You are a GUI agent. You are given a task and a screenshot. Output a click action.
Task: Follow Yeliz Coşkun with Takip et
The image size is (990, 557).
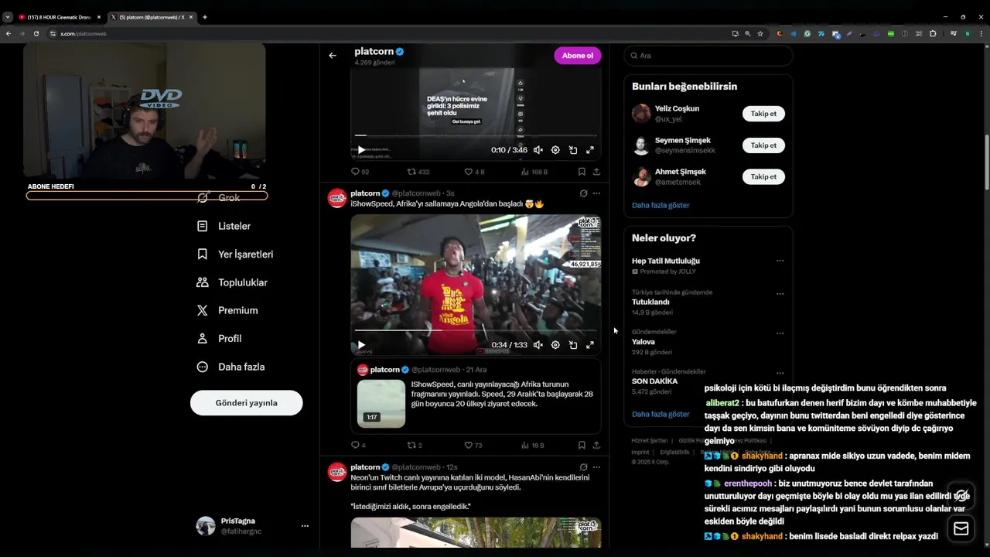point(763,114)
